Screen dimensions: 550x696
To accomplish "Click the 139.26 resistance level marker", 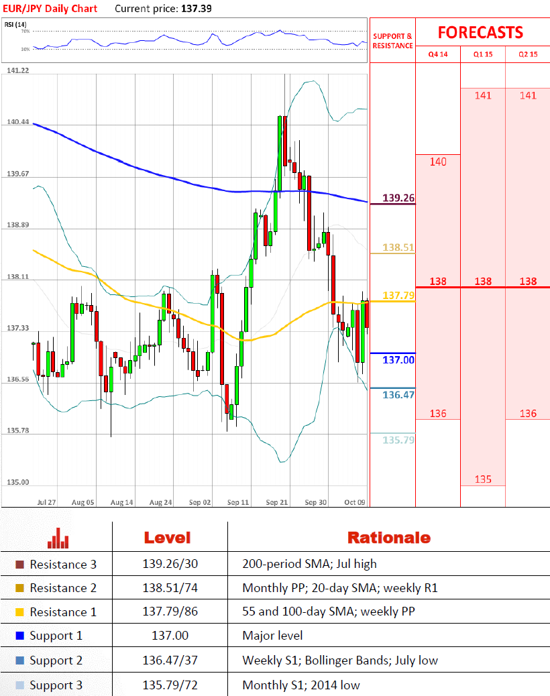I will tap(398, 198).
